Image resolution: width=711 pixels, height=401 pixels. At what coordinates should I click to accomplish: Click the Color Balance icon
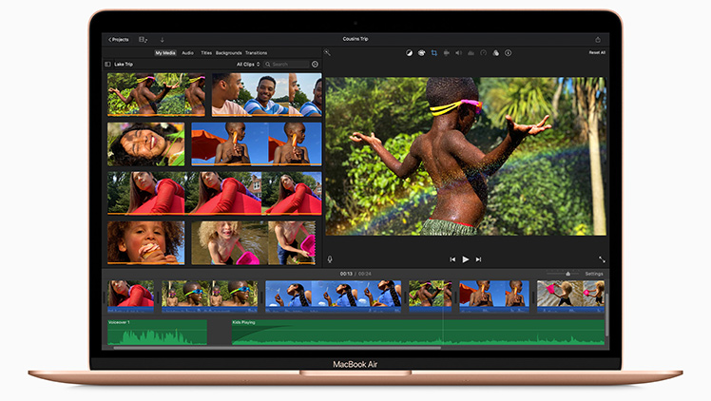tap(409, 53)
